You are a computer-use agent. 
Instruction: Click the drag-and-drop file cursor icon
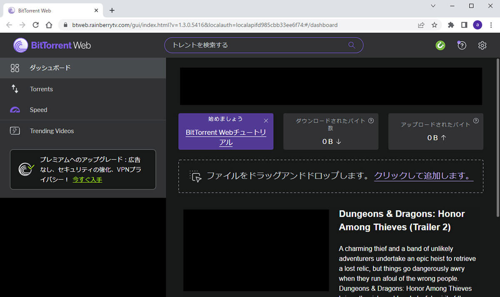[196, 176]
